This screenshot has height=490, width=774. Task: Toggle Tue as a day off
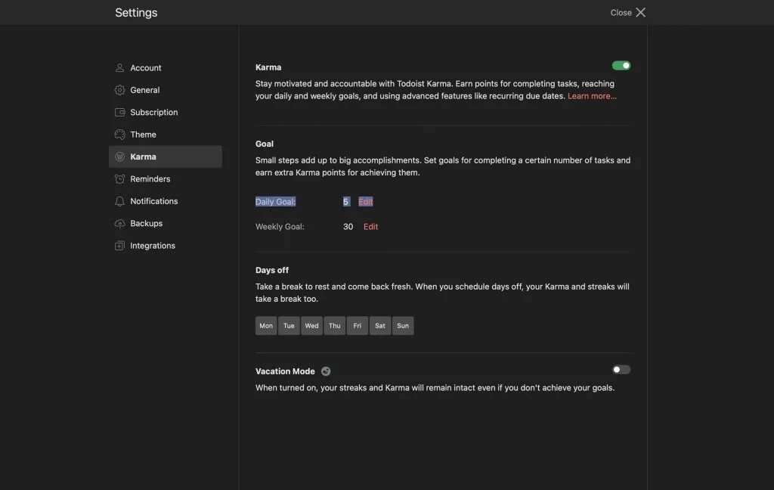289,325
